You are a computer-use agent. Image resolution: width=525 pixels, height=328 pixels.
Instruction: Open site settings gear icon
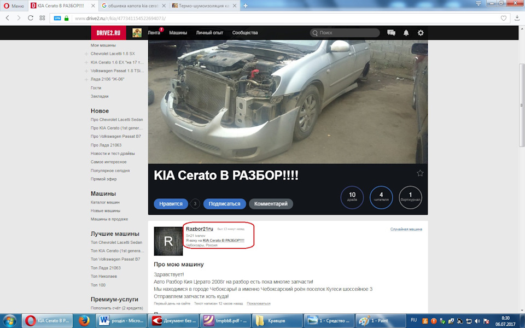421,33
